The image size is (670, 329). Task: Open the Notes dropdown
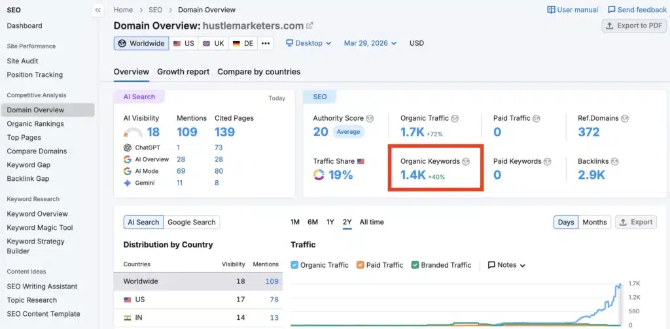506,265
